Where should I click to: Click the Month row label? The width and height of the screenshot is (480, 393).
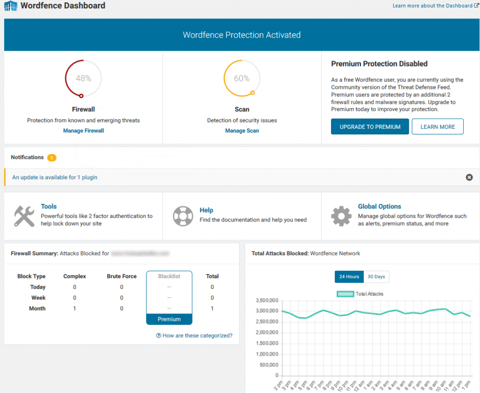click(x=37, y=308)
